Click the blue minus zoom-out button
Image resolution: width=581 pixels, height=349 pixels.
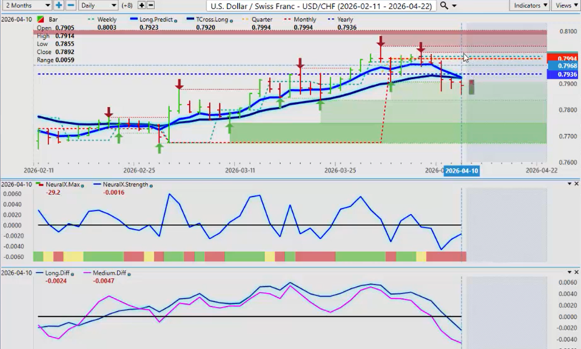(70, 5)
